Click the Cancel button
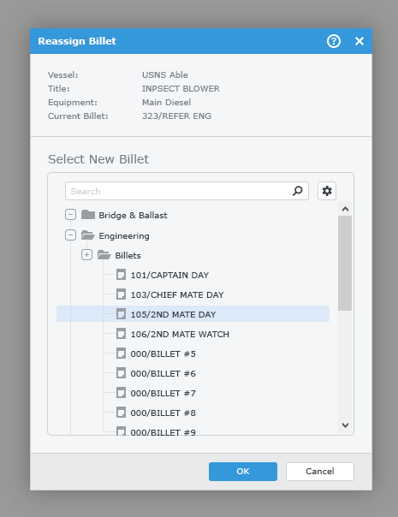 (320, 472)
